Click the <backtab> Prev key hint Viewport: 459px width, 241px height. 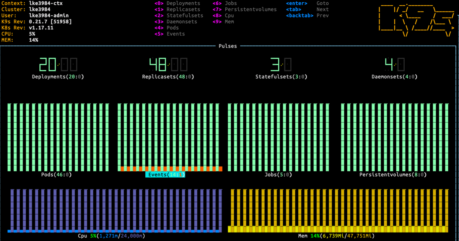point(307,16)
